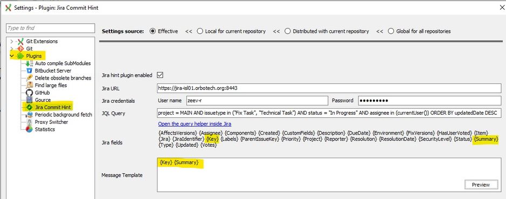Click the {Status} field in Jira fields
Viewport: 506px width, 199px height.
click(x=463, y=139)
